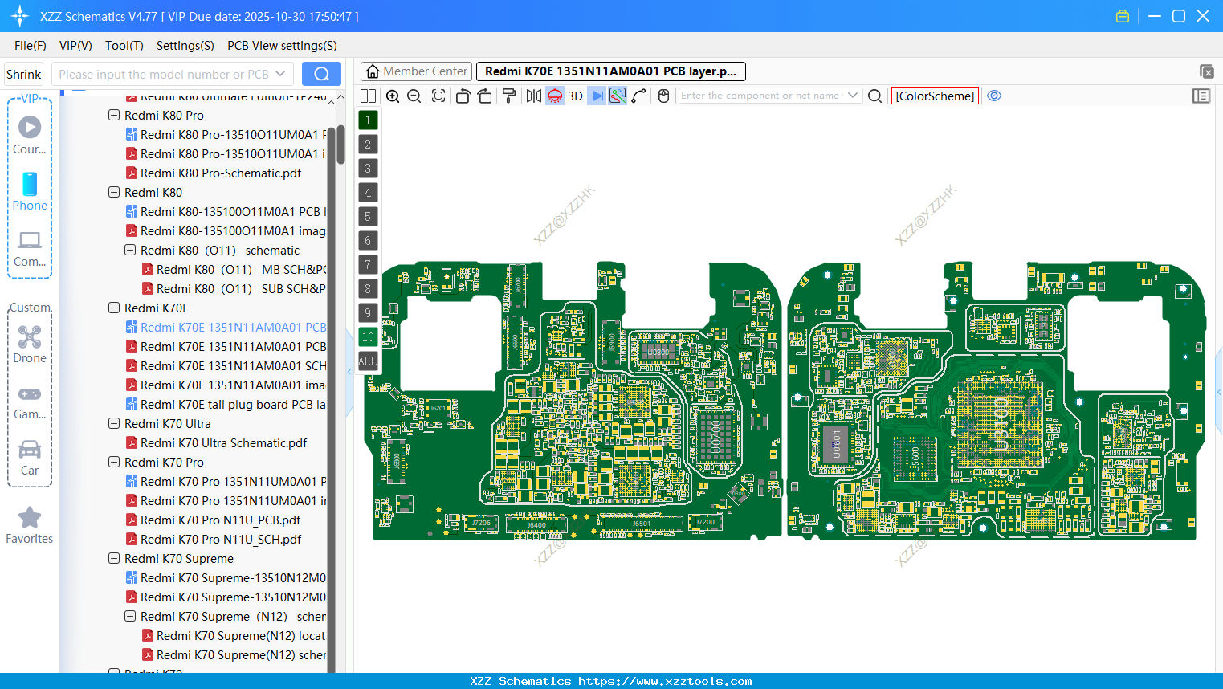Open the PCB View settings menu

282,46
